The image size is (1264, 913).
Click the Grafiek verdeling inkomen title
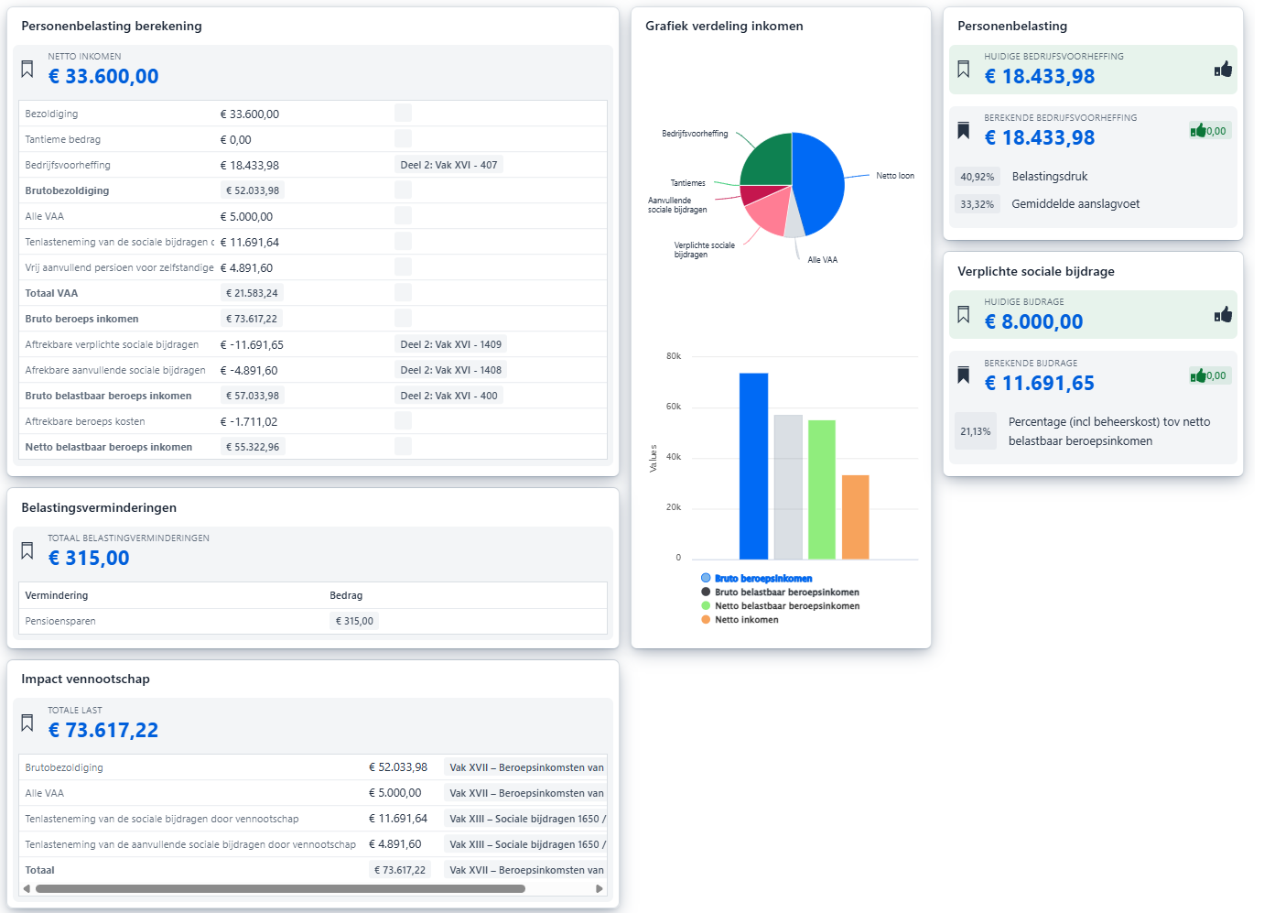724,26
